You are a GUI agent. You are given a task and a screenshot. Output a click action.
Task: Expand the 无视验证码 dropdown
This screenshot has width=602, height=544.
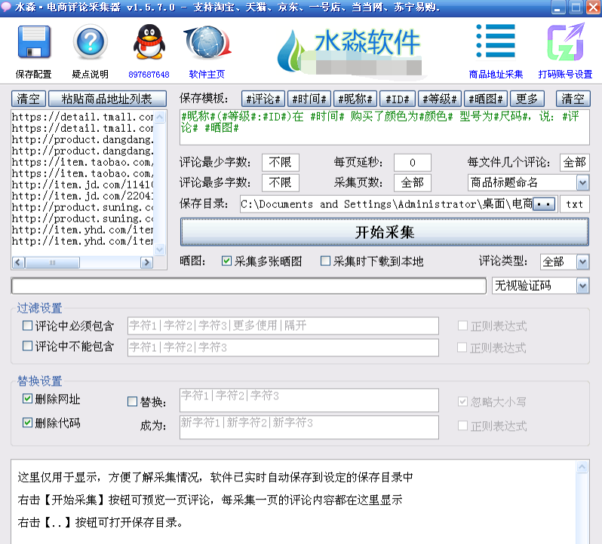(x=582, y=286)
